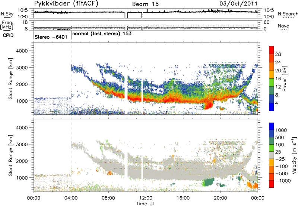Select the normal (fast stereo) 153 label

click(102, 33)
